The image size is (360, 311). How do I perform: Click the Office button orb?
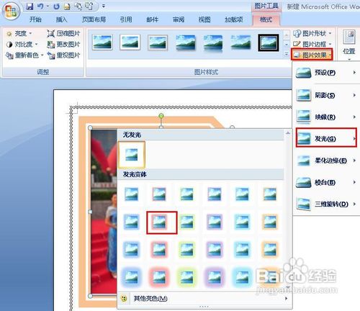(11, 11)
